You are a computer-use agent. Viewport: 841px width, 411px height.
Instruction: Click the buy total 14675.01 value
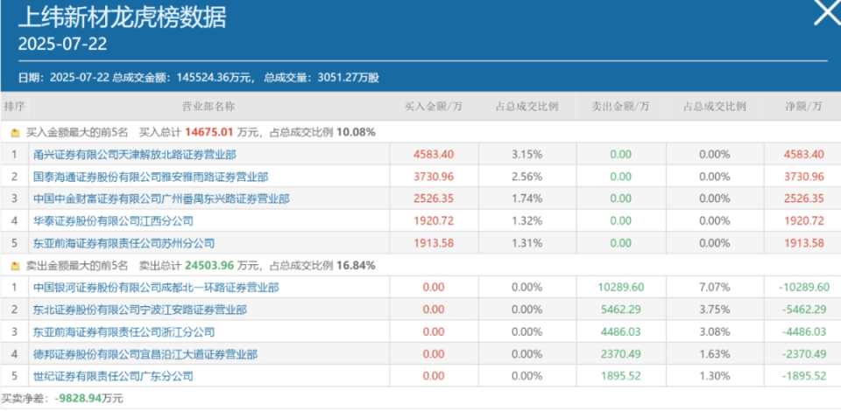point(208,132)
